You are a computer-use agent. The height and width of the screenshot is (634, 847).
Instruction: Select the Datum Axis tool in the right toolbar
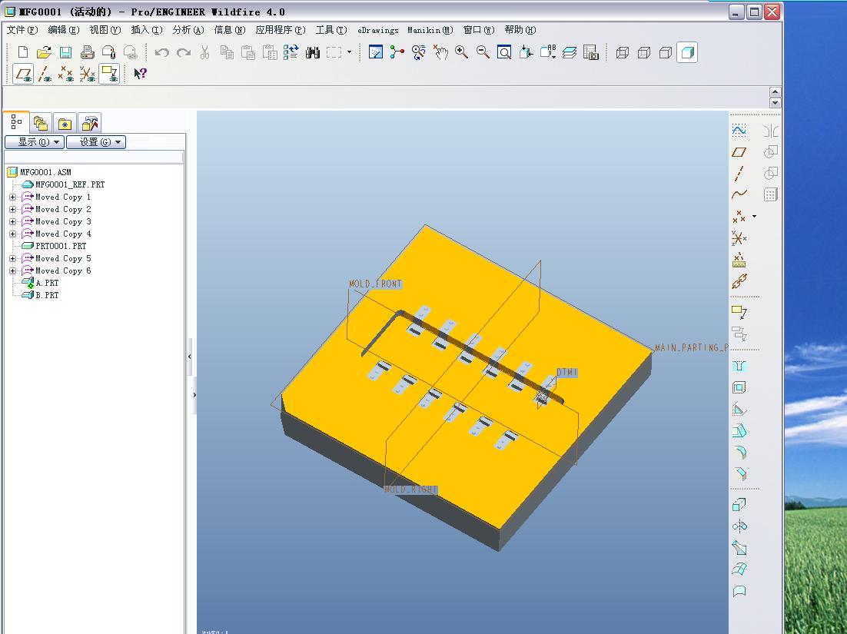(739, 174)
